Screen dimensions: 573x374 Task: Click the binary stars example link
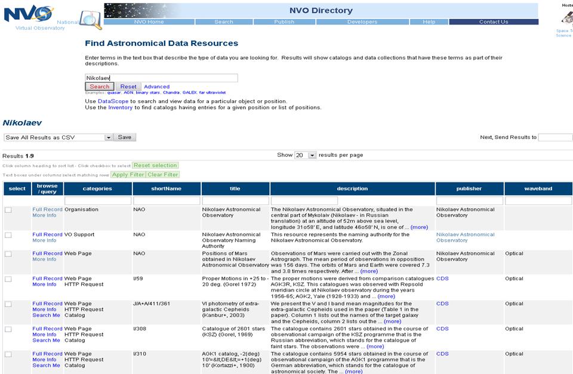click(147, 92)
